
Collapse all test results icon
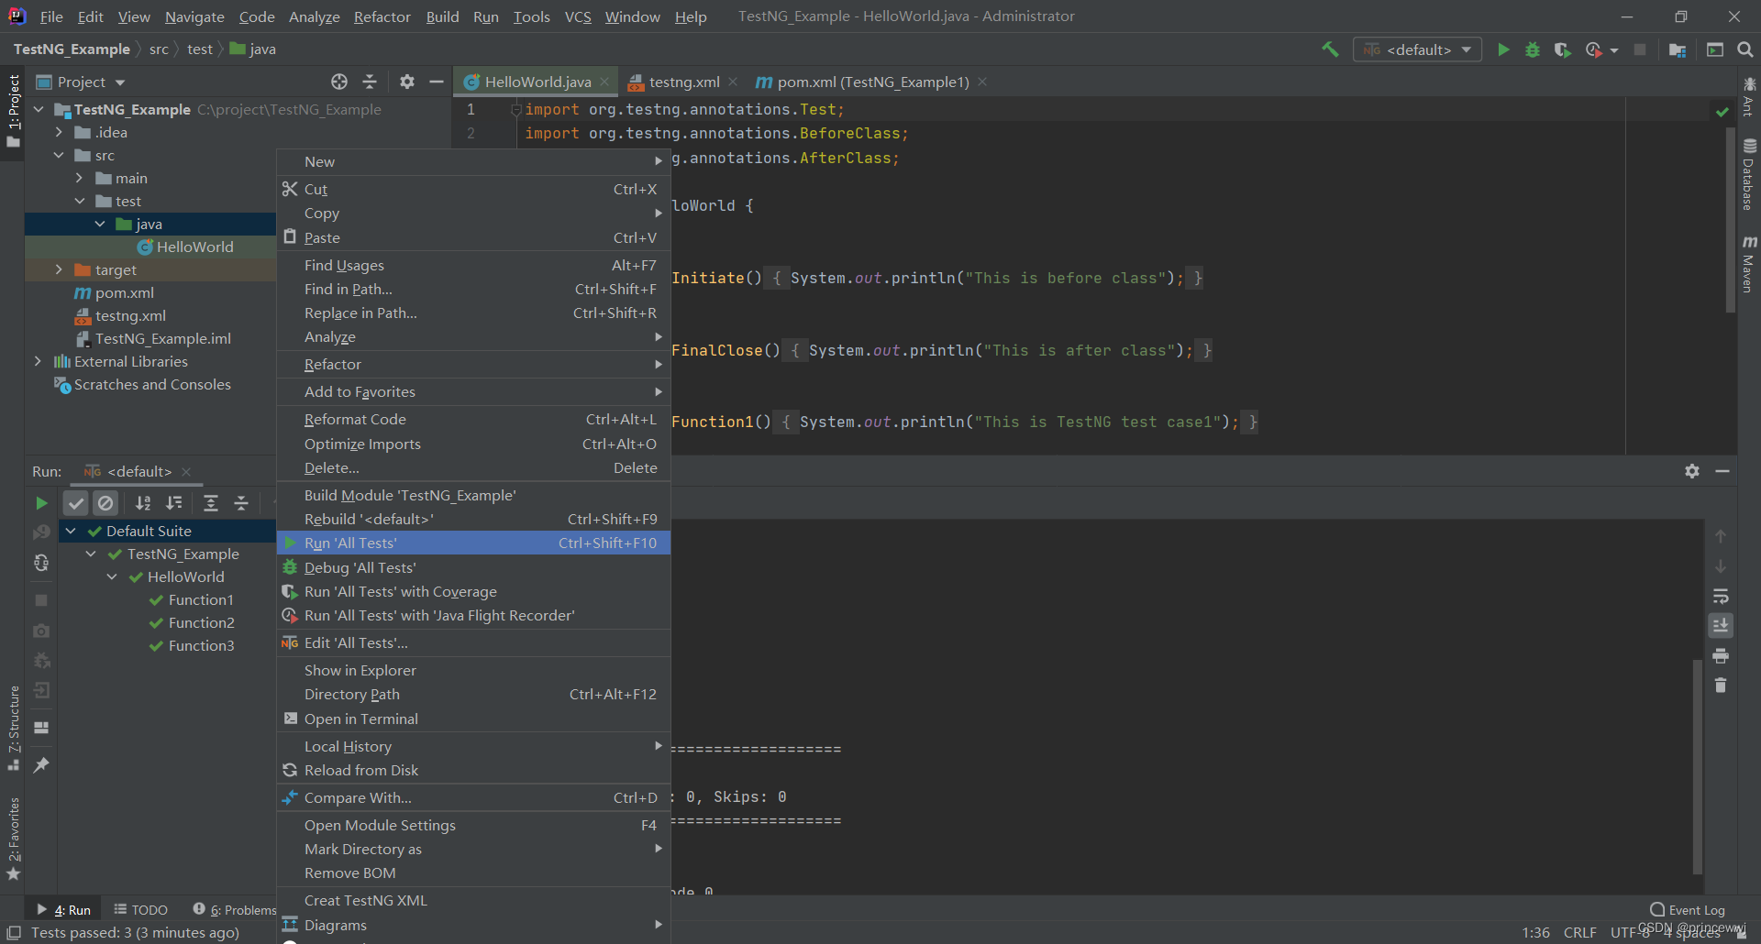point(241,503)
